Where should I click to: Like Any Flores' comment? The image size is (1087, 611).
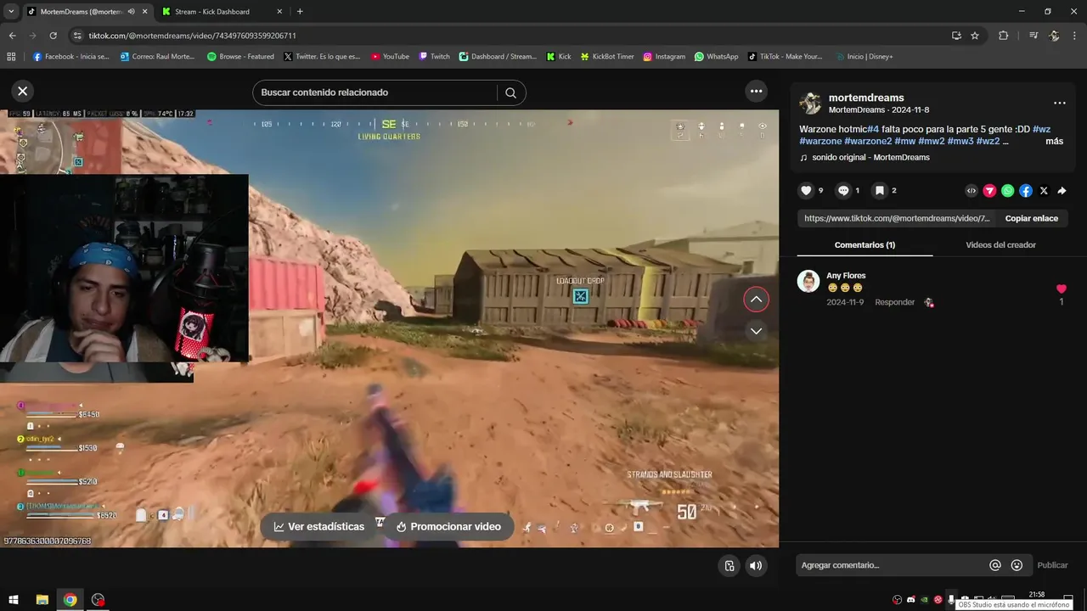pos(1061,289)
